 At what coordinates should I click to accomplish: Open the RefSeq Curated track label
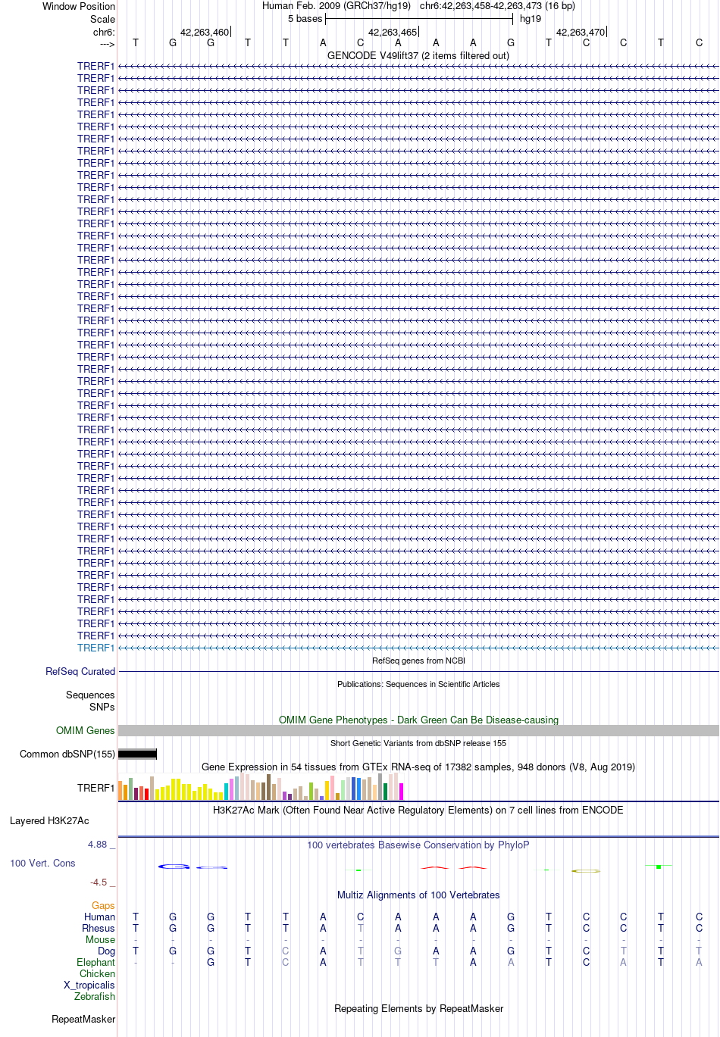(80, 671)
